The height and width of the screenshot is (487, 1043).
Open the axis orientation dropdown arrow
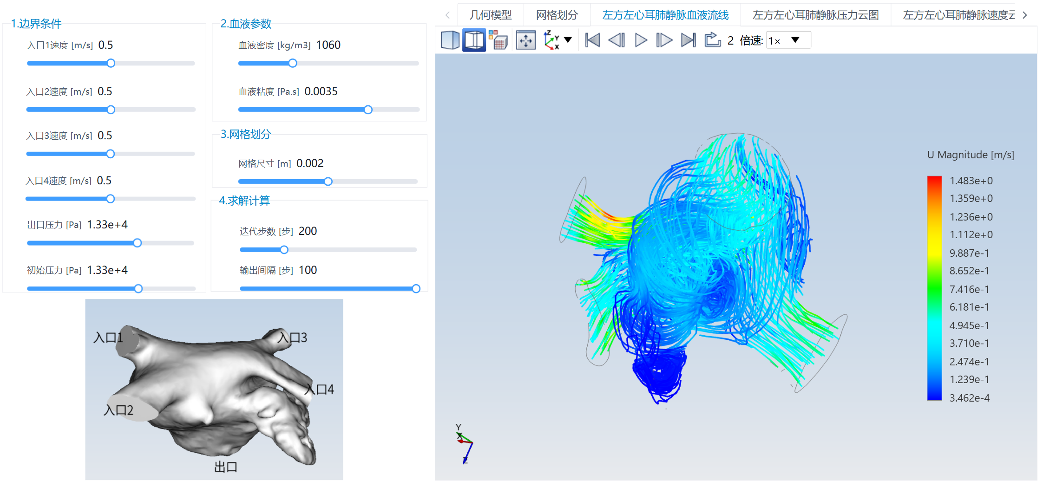coord(568,40)
